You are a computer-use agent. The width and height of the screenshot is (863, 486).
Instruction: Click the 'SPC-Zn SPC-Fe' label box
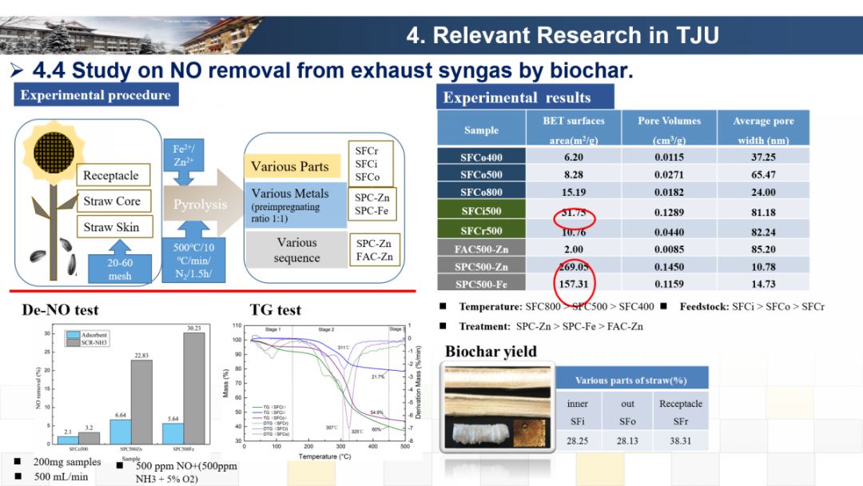click(372, 204)
